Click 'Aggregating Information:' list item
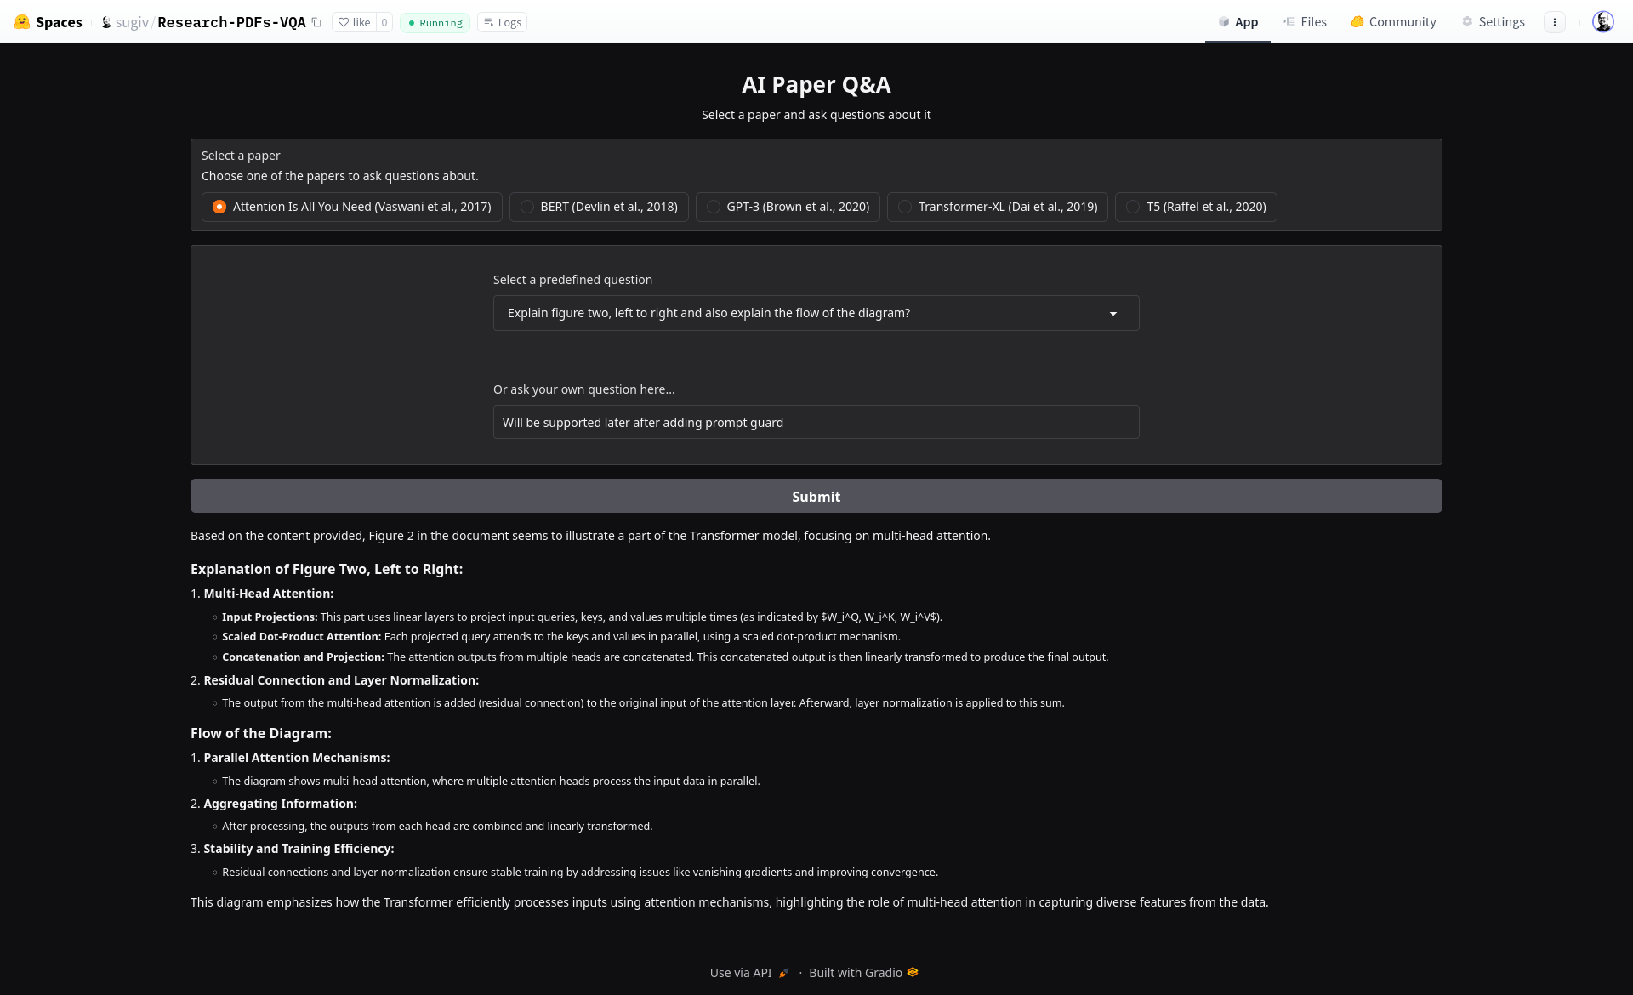The image size is (1633, 995). pyautogui.click(x=281, y=804)
